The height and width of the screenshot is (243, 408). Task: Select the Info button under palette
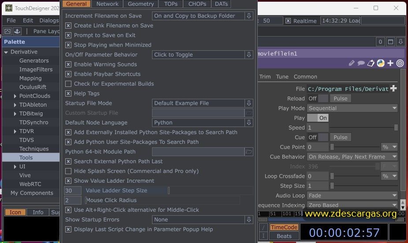click(38, 212)
